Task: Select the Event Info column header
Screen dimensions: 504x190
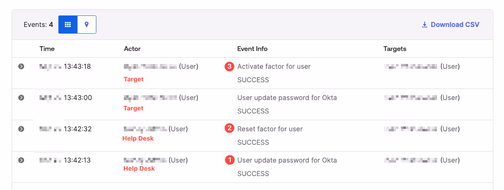Action: pos(252,49)
